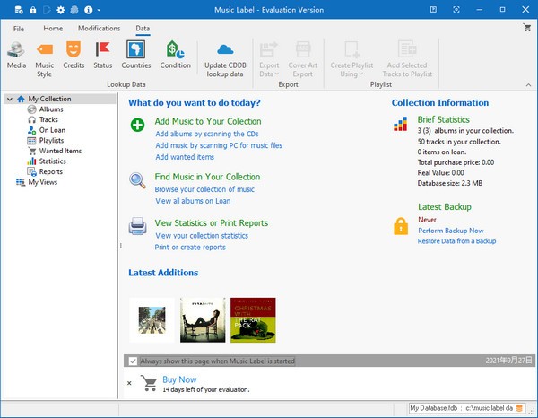Viewport: 538px width, 418px height.
Task: Switch to the Modifications ribbon tab
Action: 99,29
